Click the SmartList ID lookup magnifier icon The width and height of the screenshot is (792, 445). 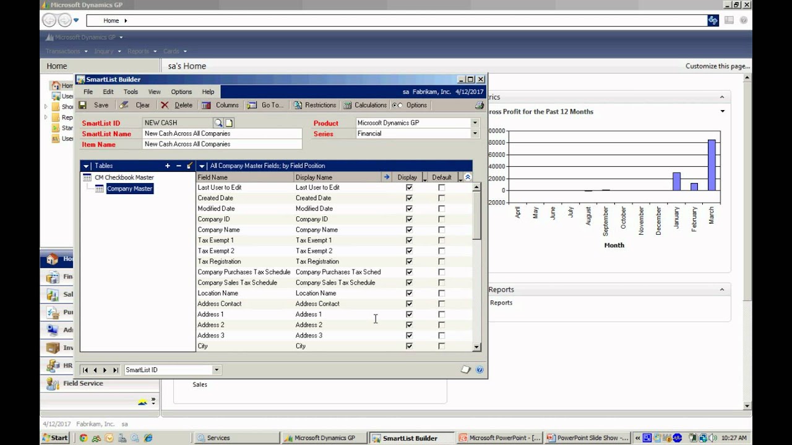pyautogui.click(x=218, y=123)
